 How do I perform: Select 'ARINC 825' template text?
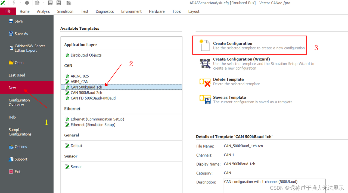point(80,76)
